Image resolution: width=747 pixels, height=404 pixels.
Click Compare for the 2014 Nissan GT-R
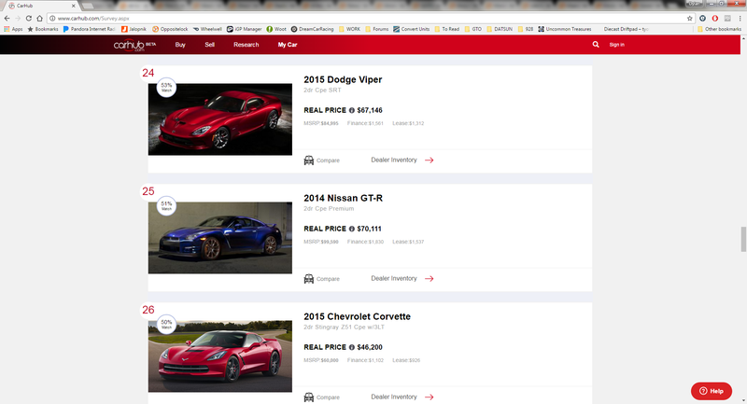(321, 279)
